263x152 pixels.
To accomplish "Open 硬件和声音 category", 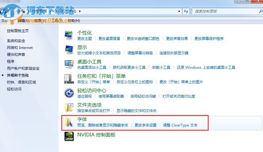I will [x=16, y=55].
